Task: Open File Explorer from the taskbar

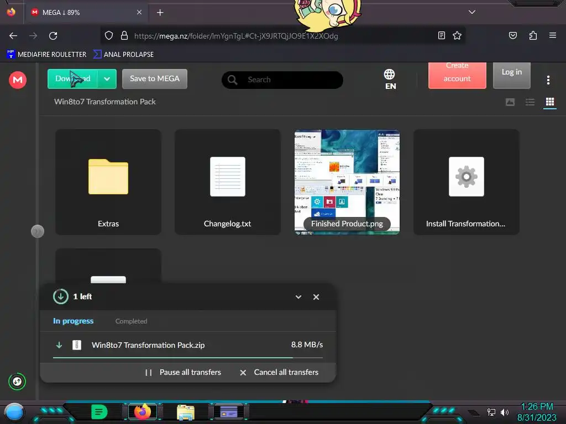Action: click(x=186, y=412)
